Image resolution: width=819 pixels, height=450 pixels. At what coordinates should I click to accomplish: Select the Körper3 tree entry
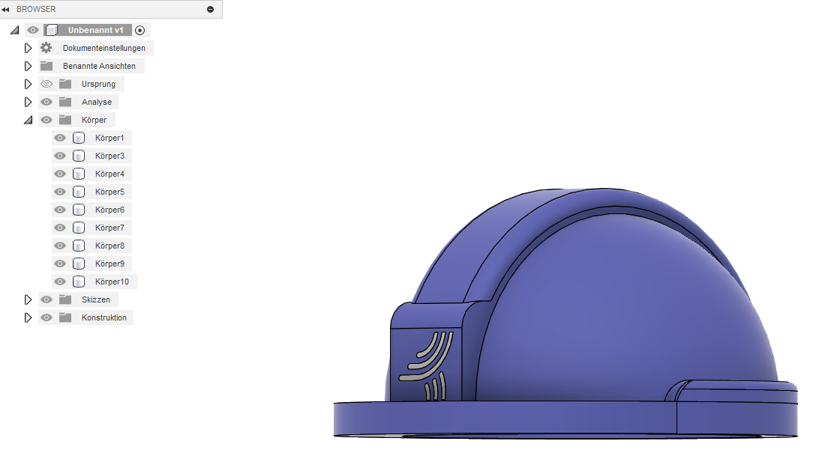click(109, 156)
